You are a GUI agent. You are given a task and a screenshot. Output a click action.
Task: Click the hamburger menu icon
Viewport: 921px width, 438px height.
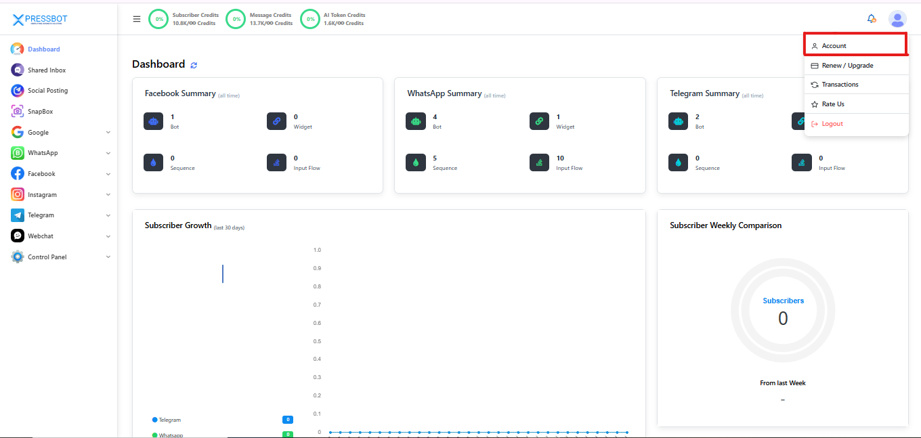(137, 19)
